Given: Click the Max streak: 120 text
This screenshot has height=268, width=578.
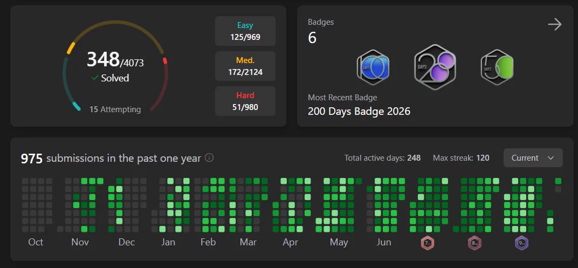Looking at the screenshot, I should click(461, 158).
